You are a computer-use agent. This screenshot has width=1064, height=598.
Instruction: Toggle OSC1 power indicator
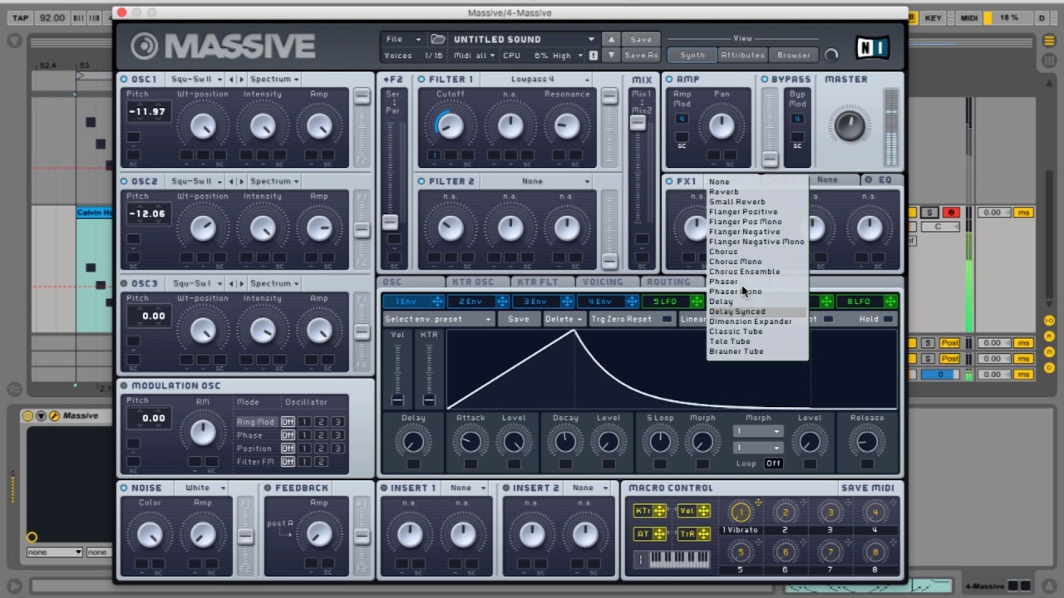point(124,79)
